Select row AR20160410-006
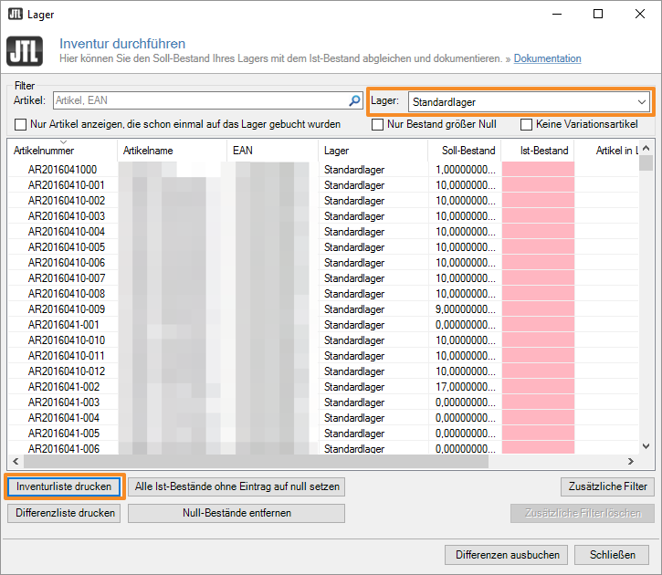This screenshot has width=662, height=575. (323, 263)
